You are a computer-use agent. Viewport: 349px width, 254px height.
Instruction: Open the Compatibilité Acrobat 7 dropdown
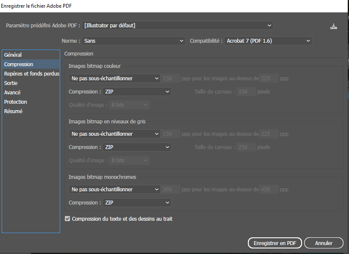(x=268, y=41)
